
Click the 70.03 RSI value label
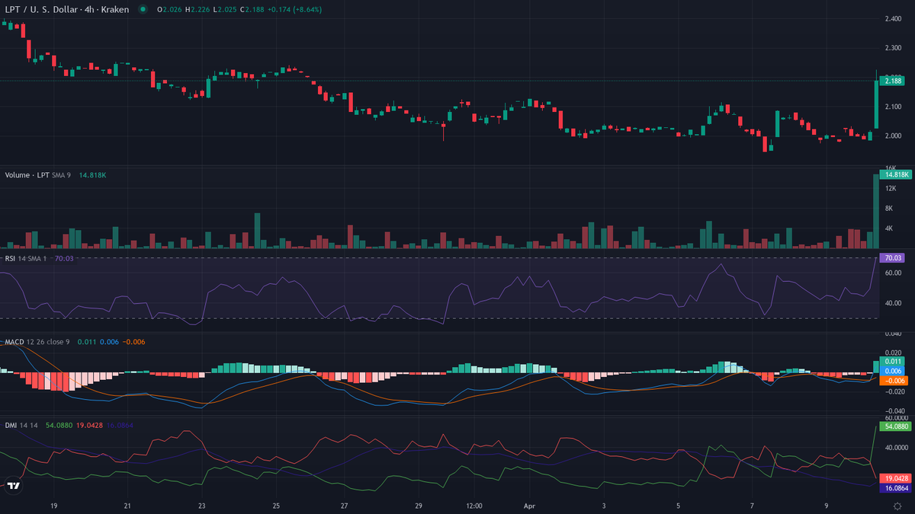[892, 259]
